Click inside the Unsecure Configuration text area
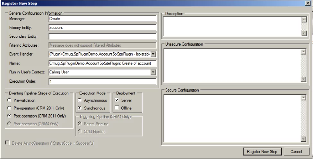The image size is (313, 159). pos(232,65)
